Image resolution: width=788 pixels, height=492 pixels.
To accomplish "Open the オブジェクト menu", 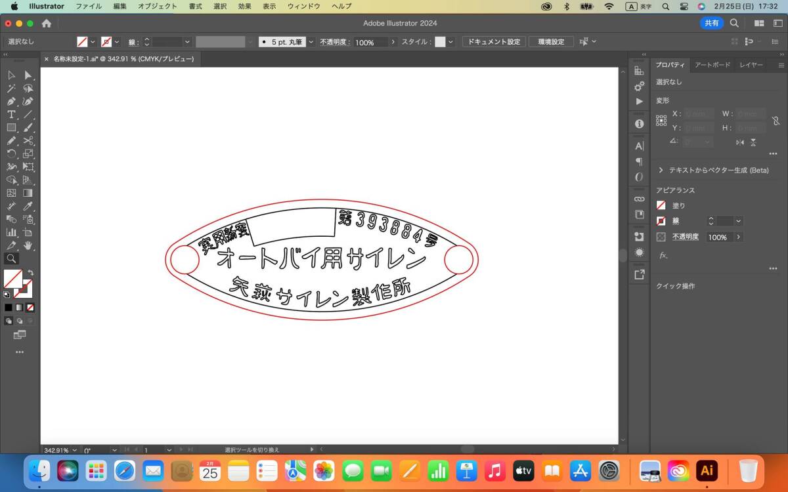I will click(157, 6).
